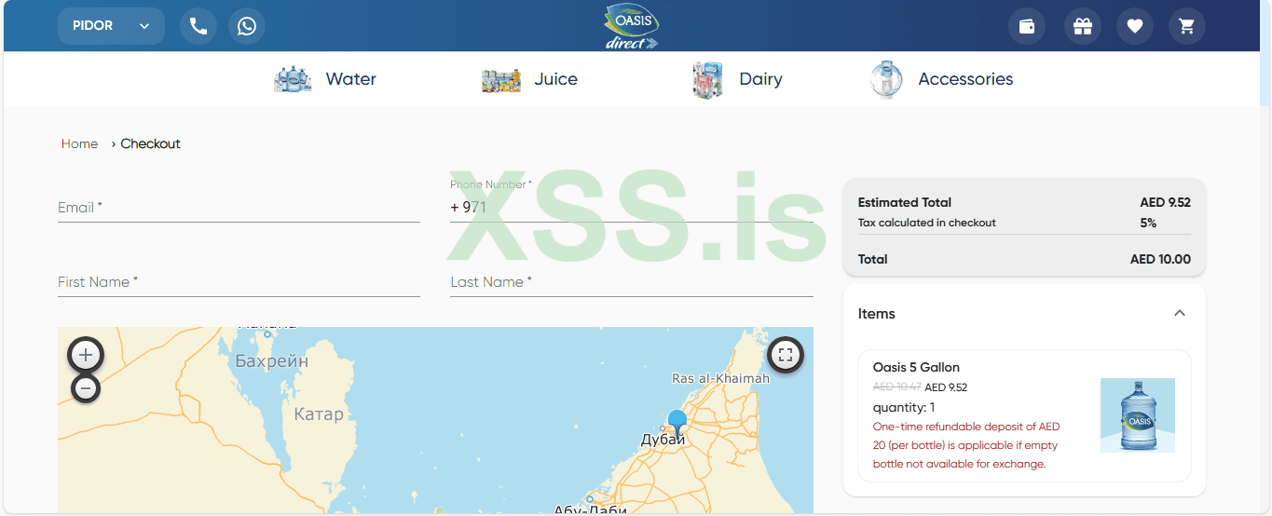1272x516 pixels.
Task: Zoom out on the map
Action: (86, 387)
